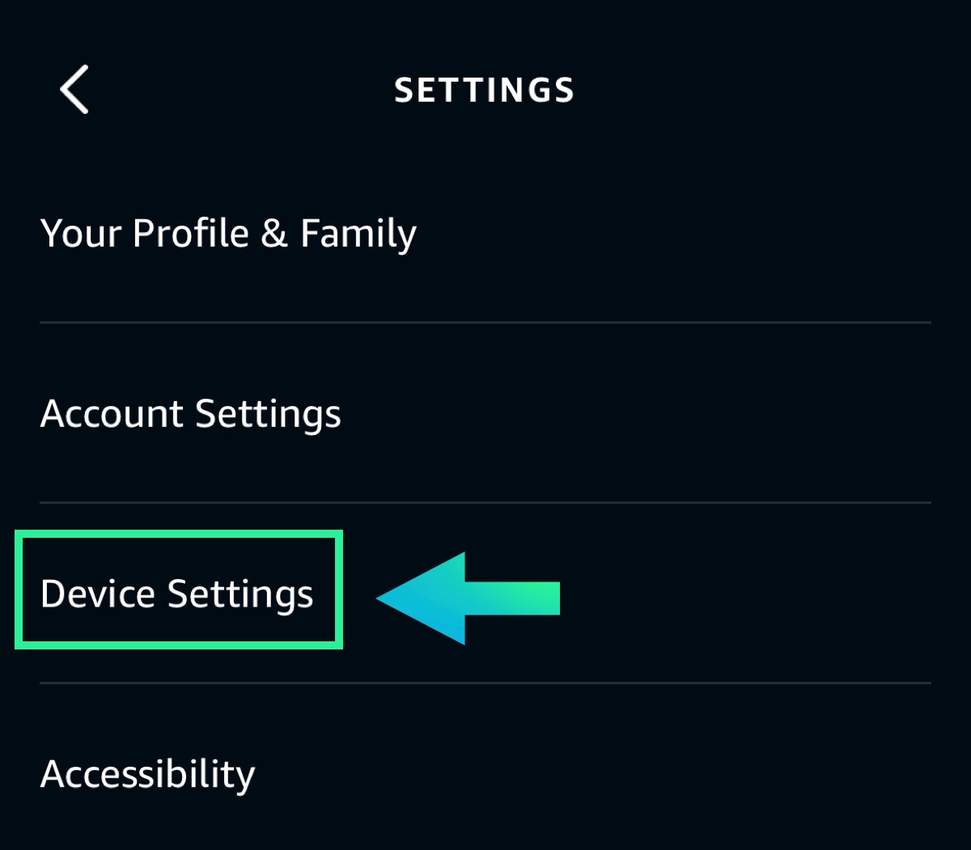Tap the back arrow icon

click(x=74, y=90)
